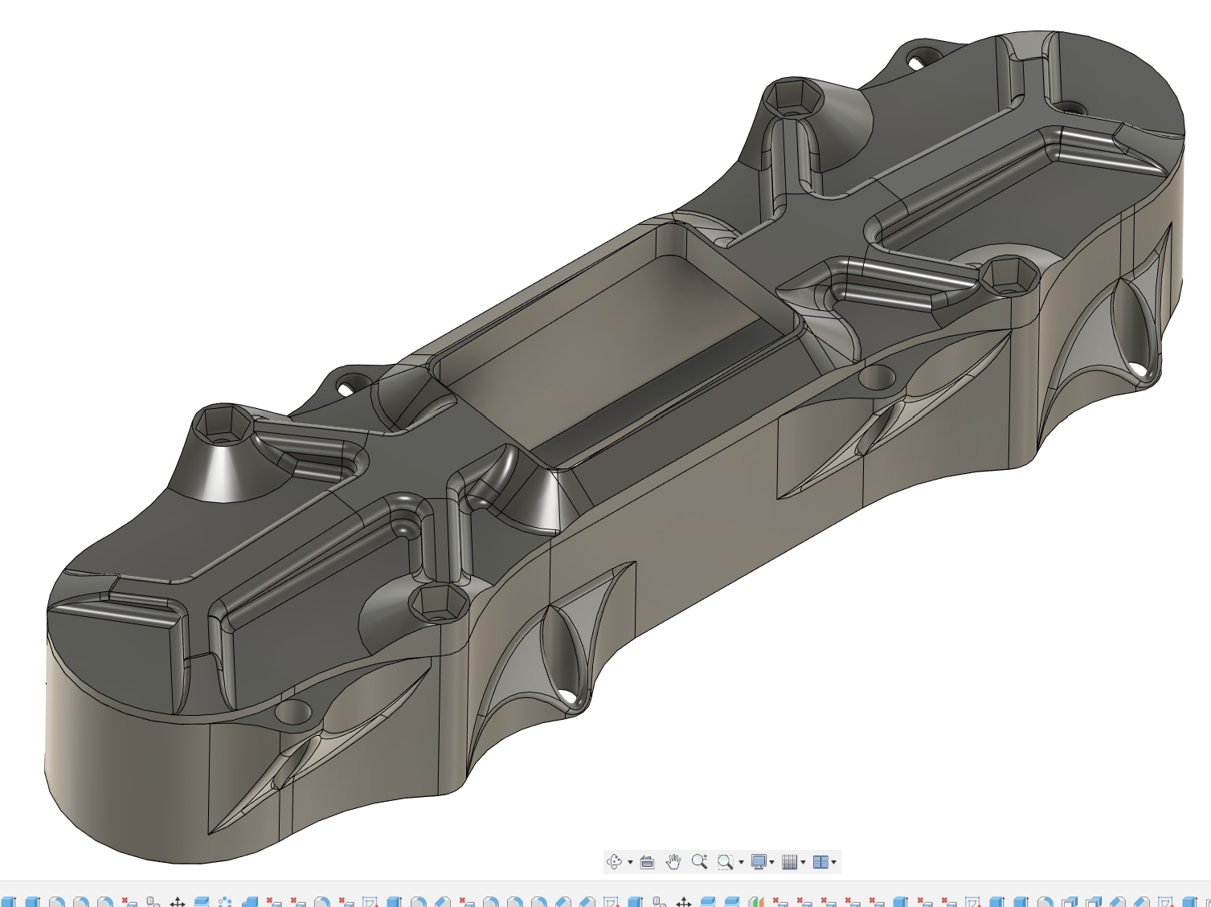Open the Display Settings dropdown
The height and width of the screenshot is (907, 1211).
pyautogui.click(x=774, y=862)
